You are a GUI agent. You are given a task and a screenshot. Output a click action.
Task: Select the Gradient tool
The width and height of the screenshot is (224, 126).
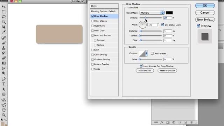tap(4, 63)
